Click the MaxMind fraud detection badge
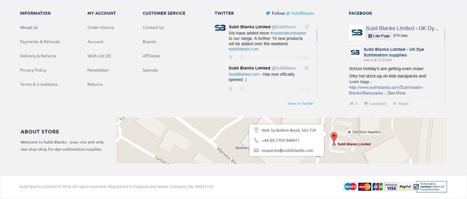The width and height of the screenshot is (467, 199). [x=430, y=187]
